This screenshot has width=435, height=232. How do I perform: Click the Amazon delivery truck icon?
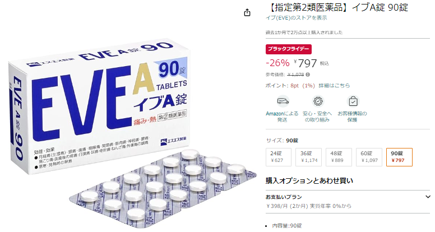(x=283, y=101)
